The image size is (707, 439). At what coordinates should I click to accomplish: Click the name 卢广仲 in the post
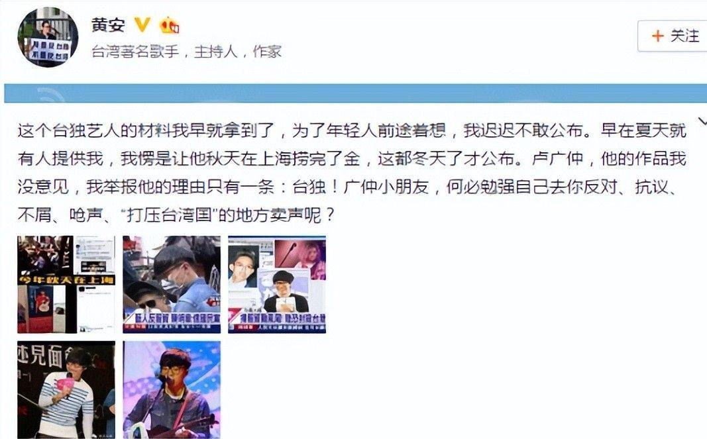(x=557, y=158)
